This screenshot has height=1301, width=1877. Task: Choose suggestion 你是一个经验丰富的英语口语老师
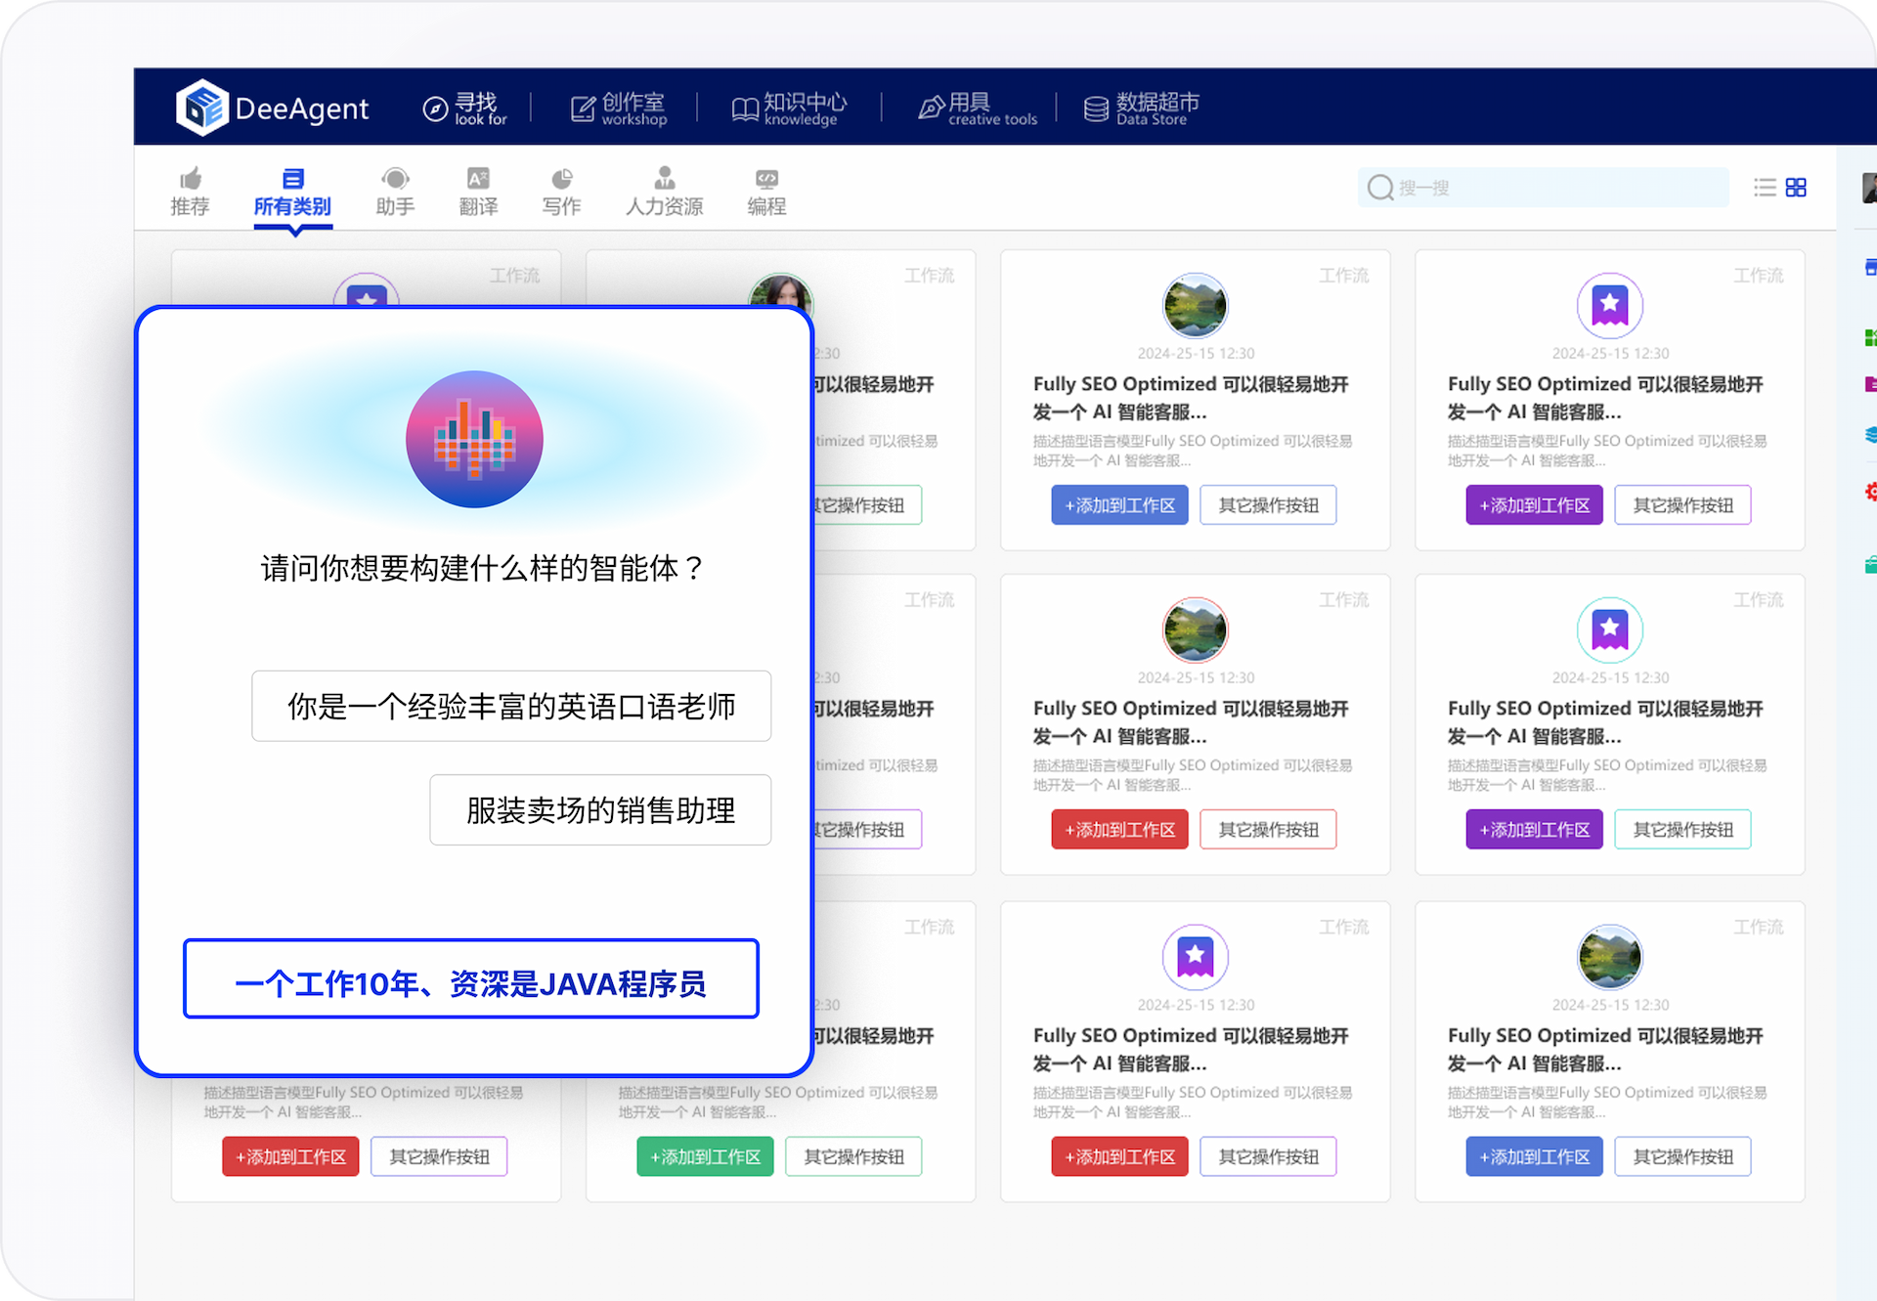click(511, 706)
